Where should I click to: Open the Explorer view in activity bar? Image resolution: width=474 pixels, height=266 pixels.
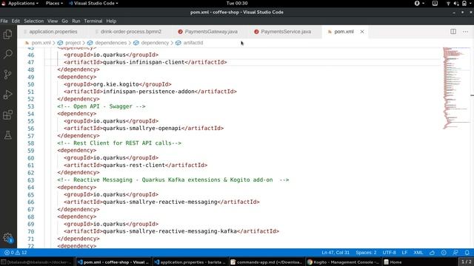pyautogui.click(x=8, y=34)
